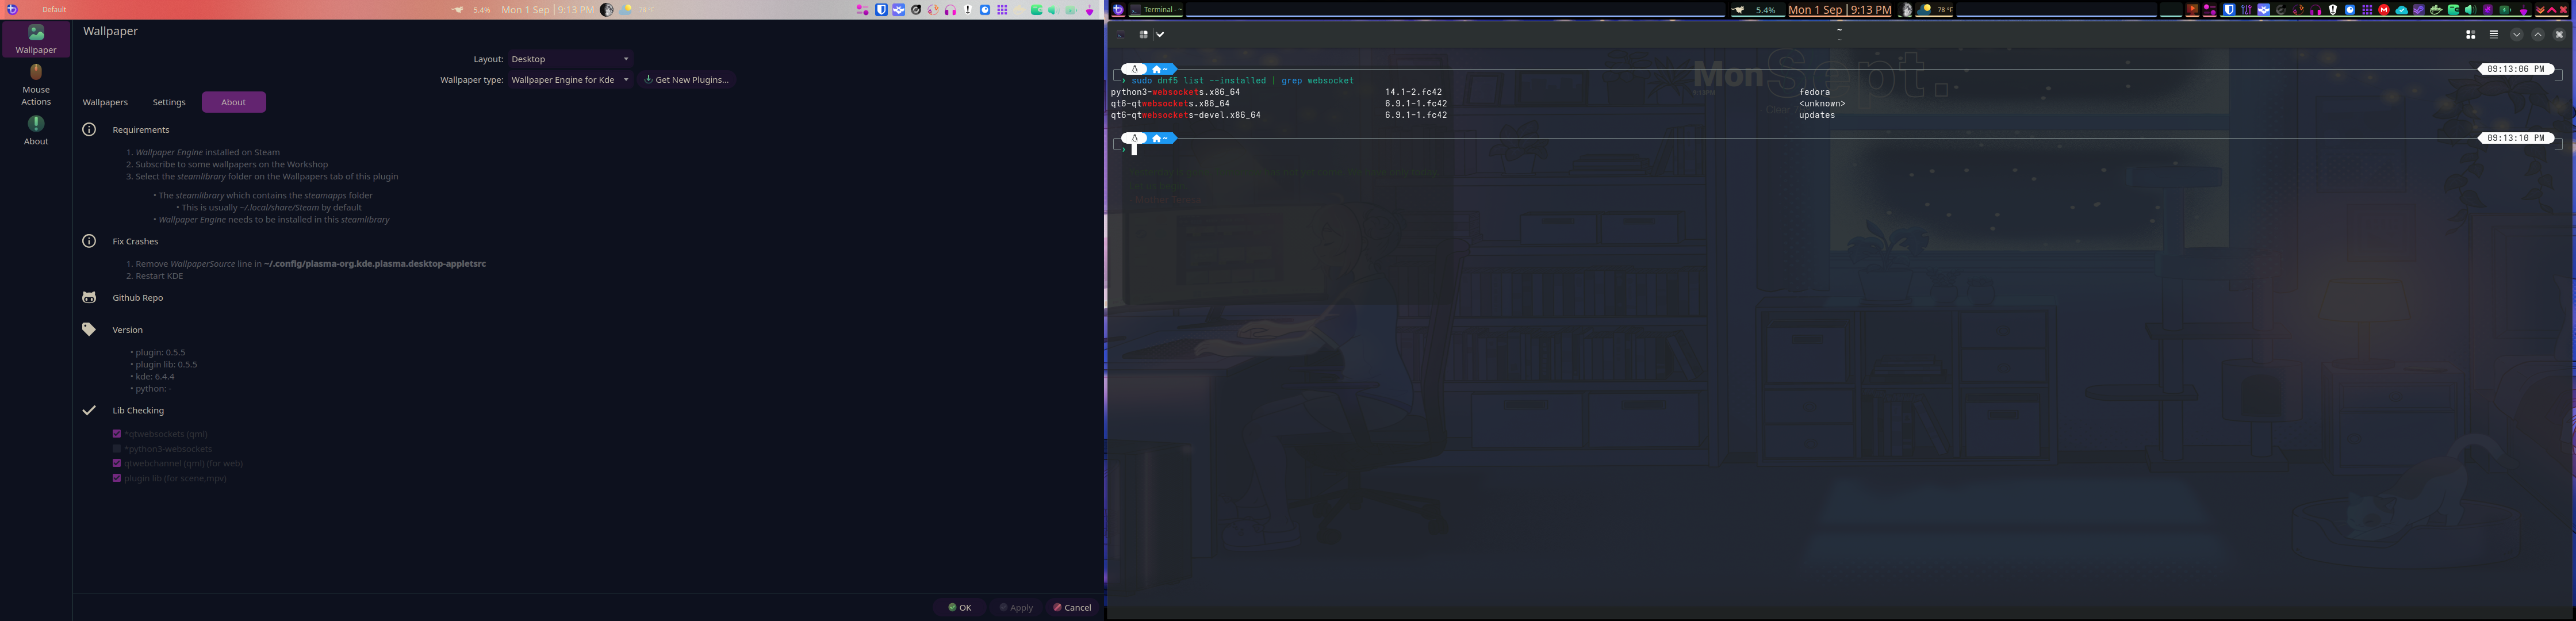Open the terminal hamburger menu
Image resolution: width=2576 pixels, height=621 pixels.
coord(2493,34)
